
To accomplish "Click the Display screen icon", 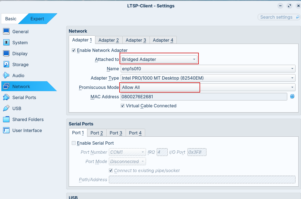I will coord(6,53).
